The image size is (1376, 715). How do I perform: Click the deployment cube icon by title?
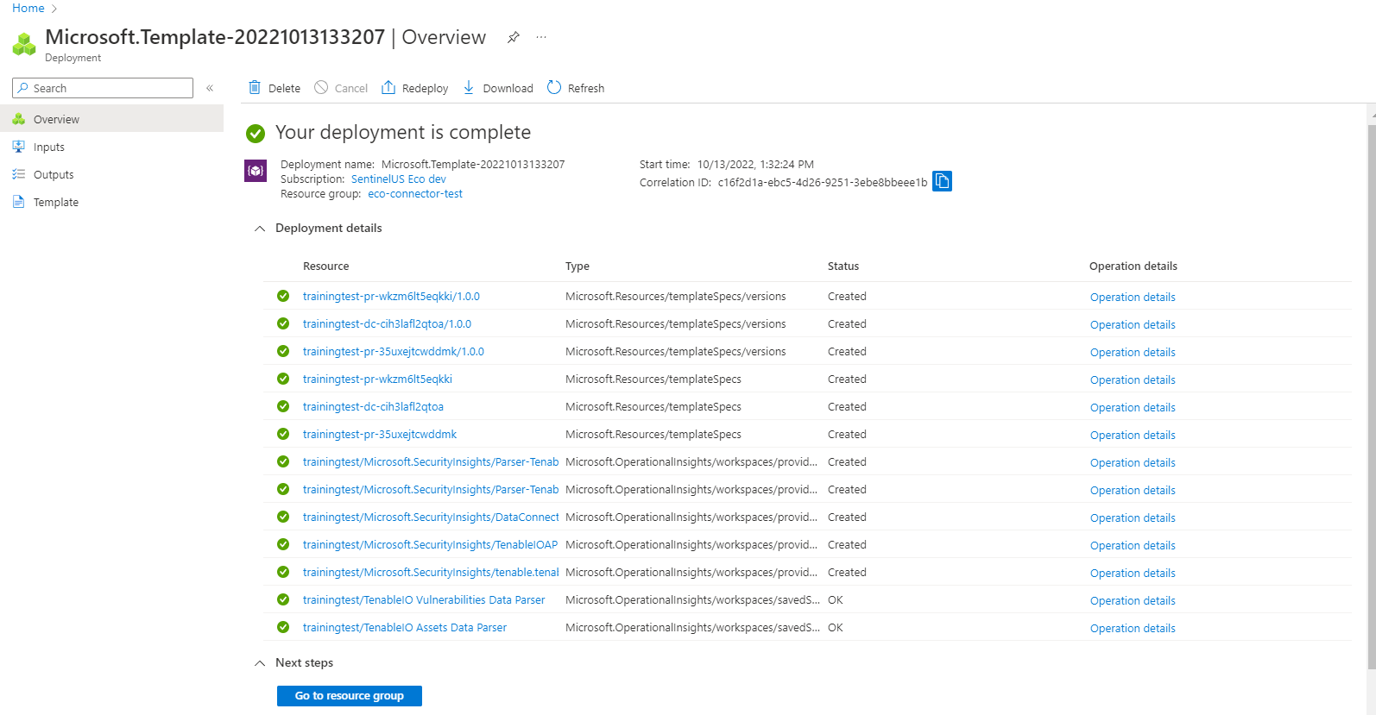coord(24,43)
